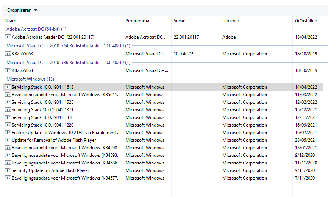Collapse the Visual C++ 2010 x86 Redistributable group
The width and height of the screenshot is (328, 197).
pyautogui.click(x=68, y=63)
